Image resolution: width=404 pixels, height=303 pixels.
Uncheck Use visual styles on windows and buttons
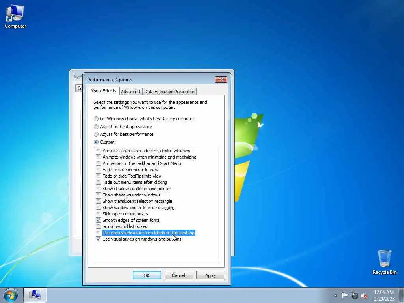pos(98,239)
